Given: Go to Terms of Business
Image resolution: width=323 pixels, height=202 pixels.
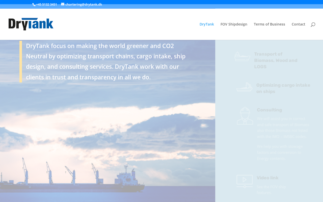Looking at the screenshot, I should 269,24.
